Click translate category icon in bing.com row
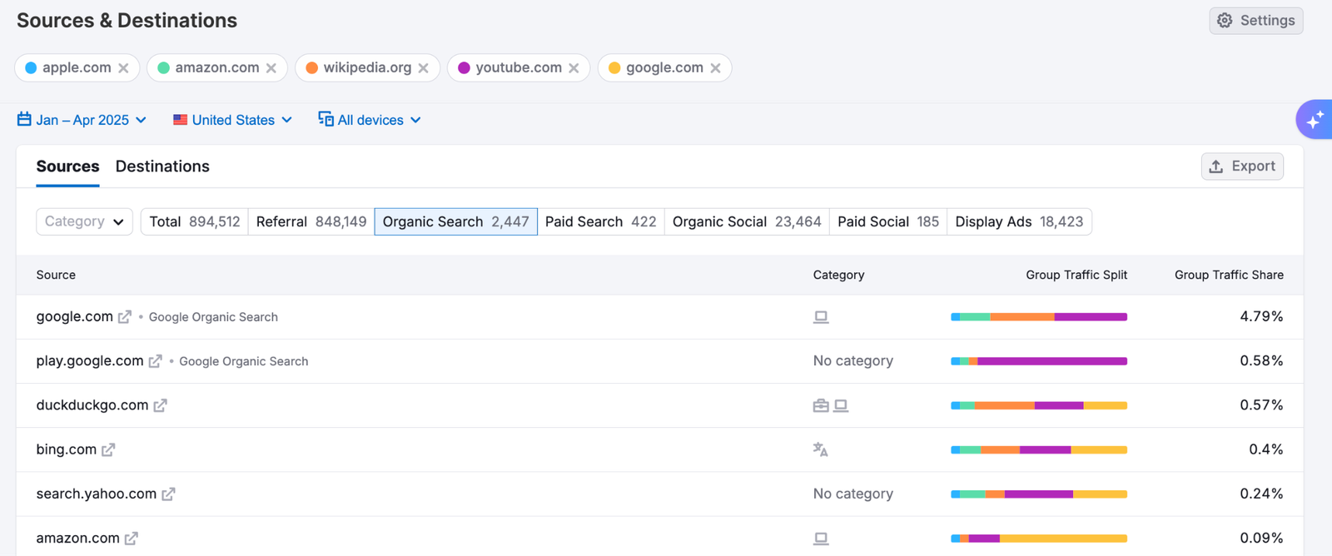1332x556 pixels. (x=821, y=449)
